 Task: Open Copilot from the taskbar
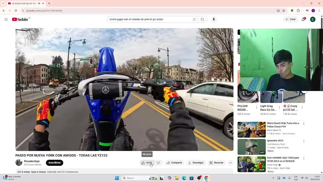click(x=169, y=178)
